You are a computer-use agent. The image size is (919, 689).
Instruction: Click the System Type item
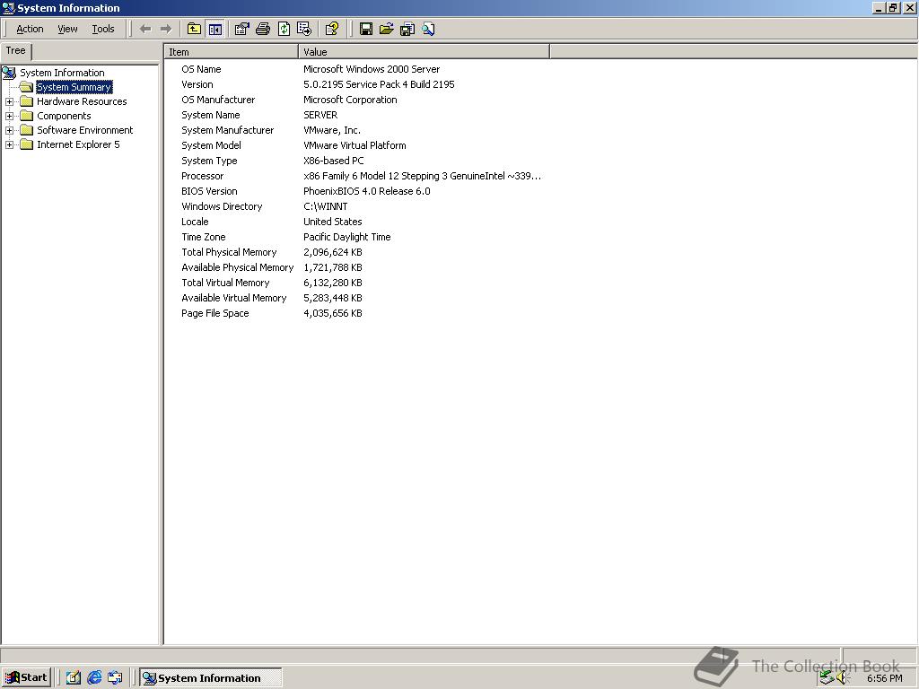click(x=209, y=161)
